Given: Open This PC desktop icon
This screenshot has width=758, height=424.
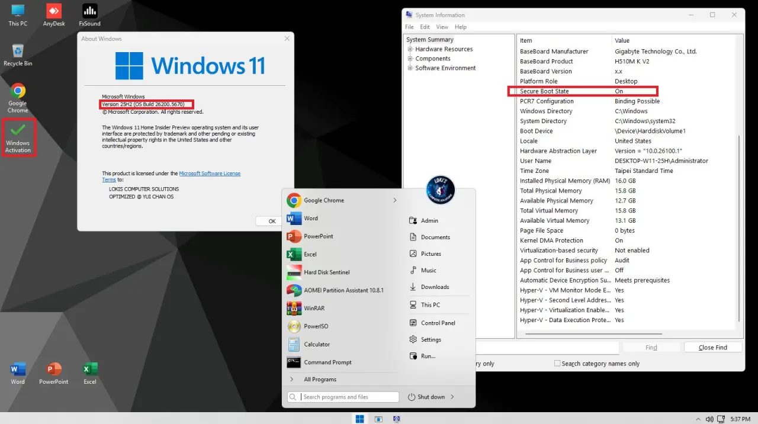Looking at the screenshot, I should point(18,15).
